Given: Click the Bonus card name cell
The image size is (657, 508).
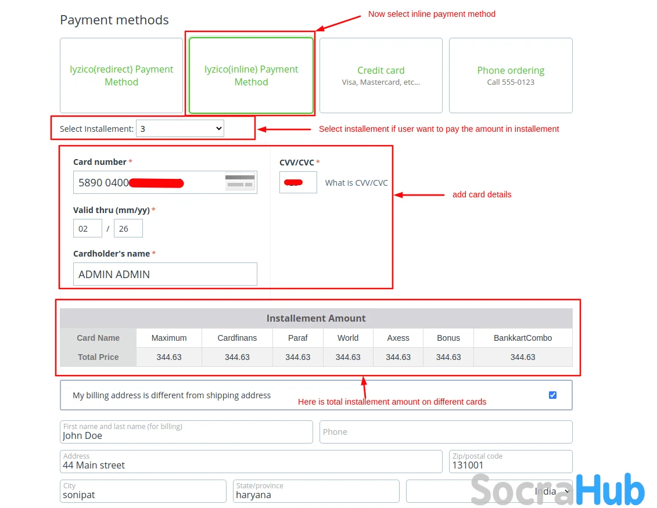Looking at the screenshot, I should click(x=448, y=338).
